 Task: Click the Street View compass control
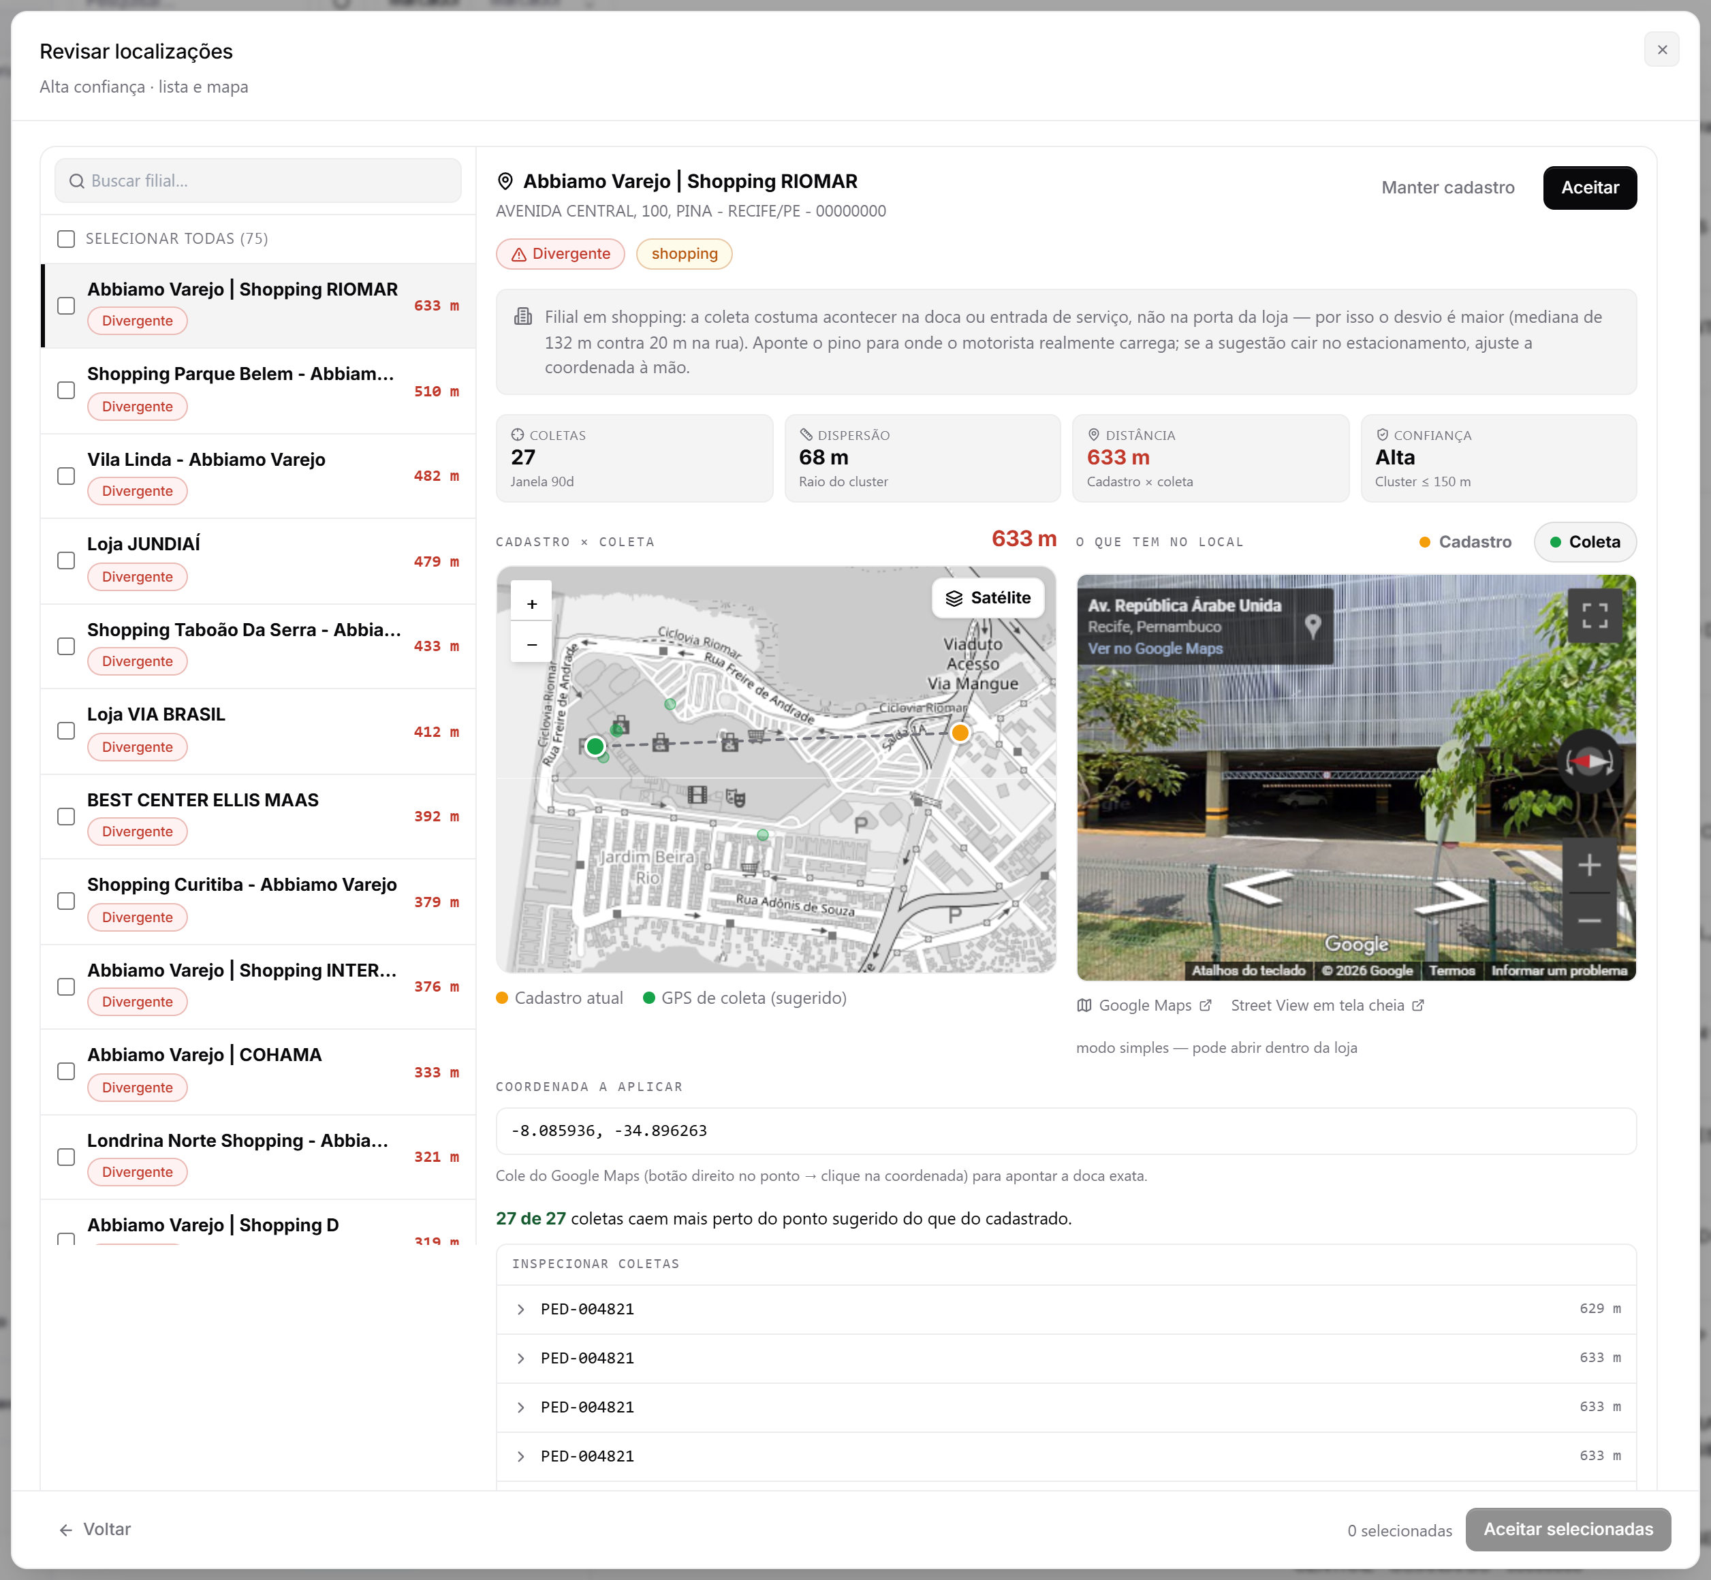1588,761
